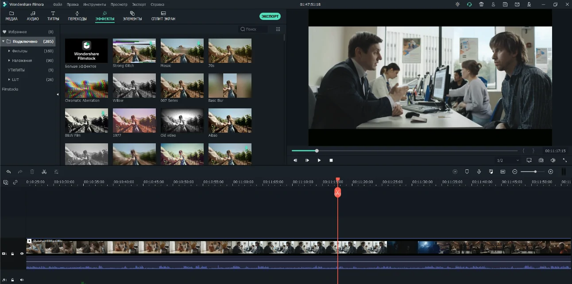
Task: Click the Split scissors tool in timeline toolbar
Action: tap(44, 172)
